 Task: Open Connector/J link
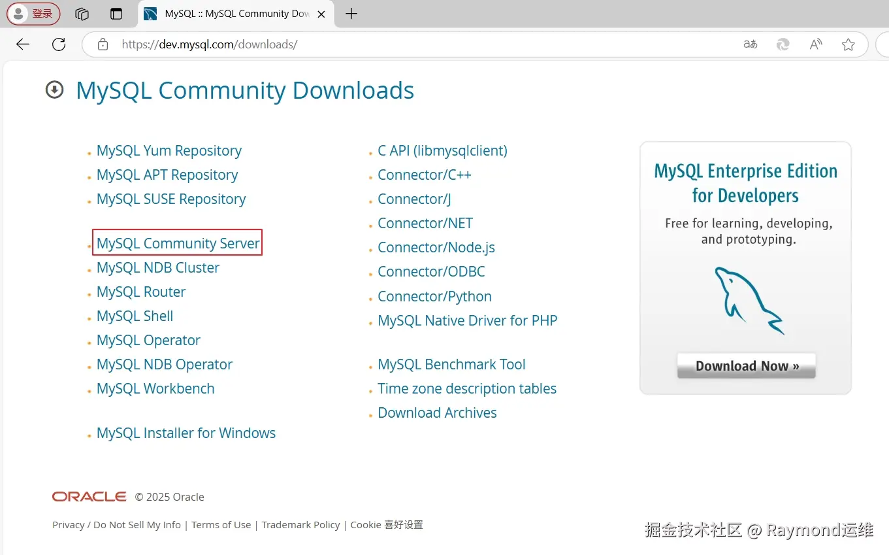point(414,199)
